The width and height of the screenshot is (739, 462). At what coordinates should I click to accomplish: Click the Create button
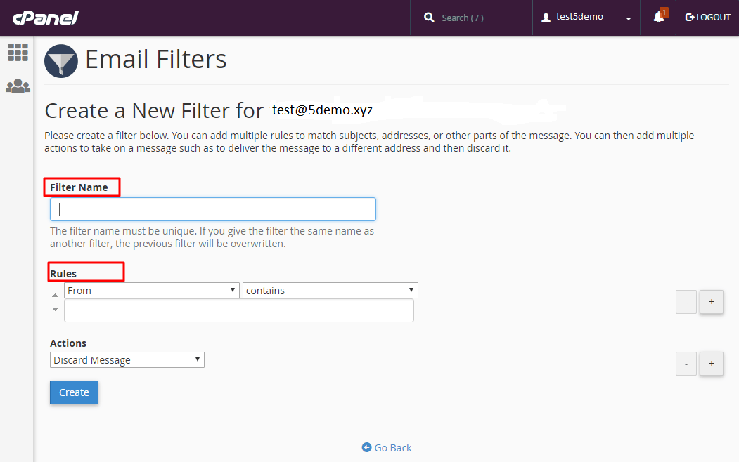pyautogui.click(x=74, y=392)
